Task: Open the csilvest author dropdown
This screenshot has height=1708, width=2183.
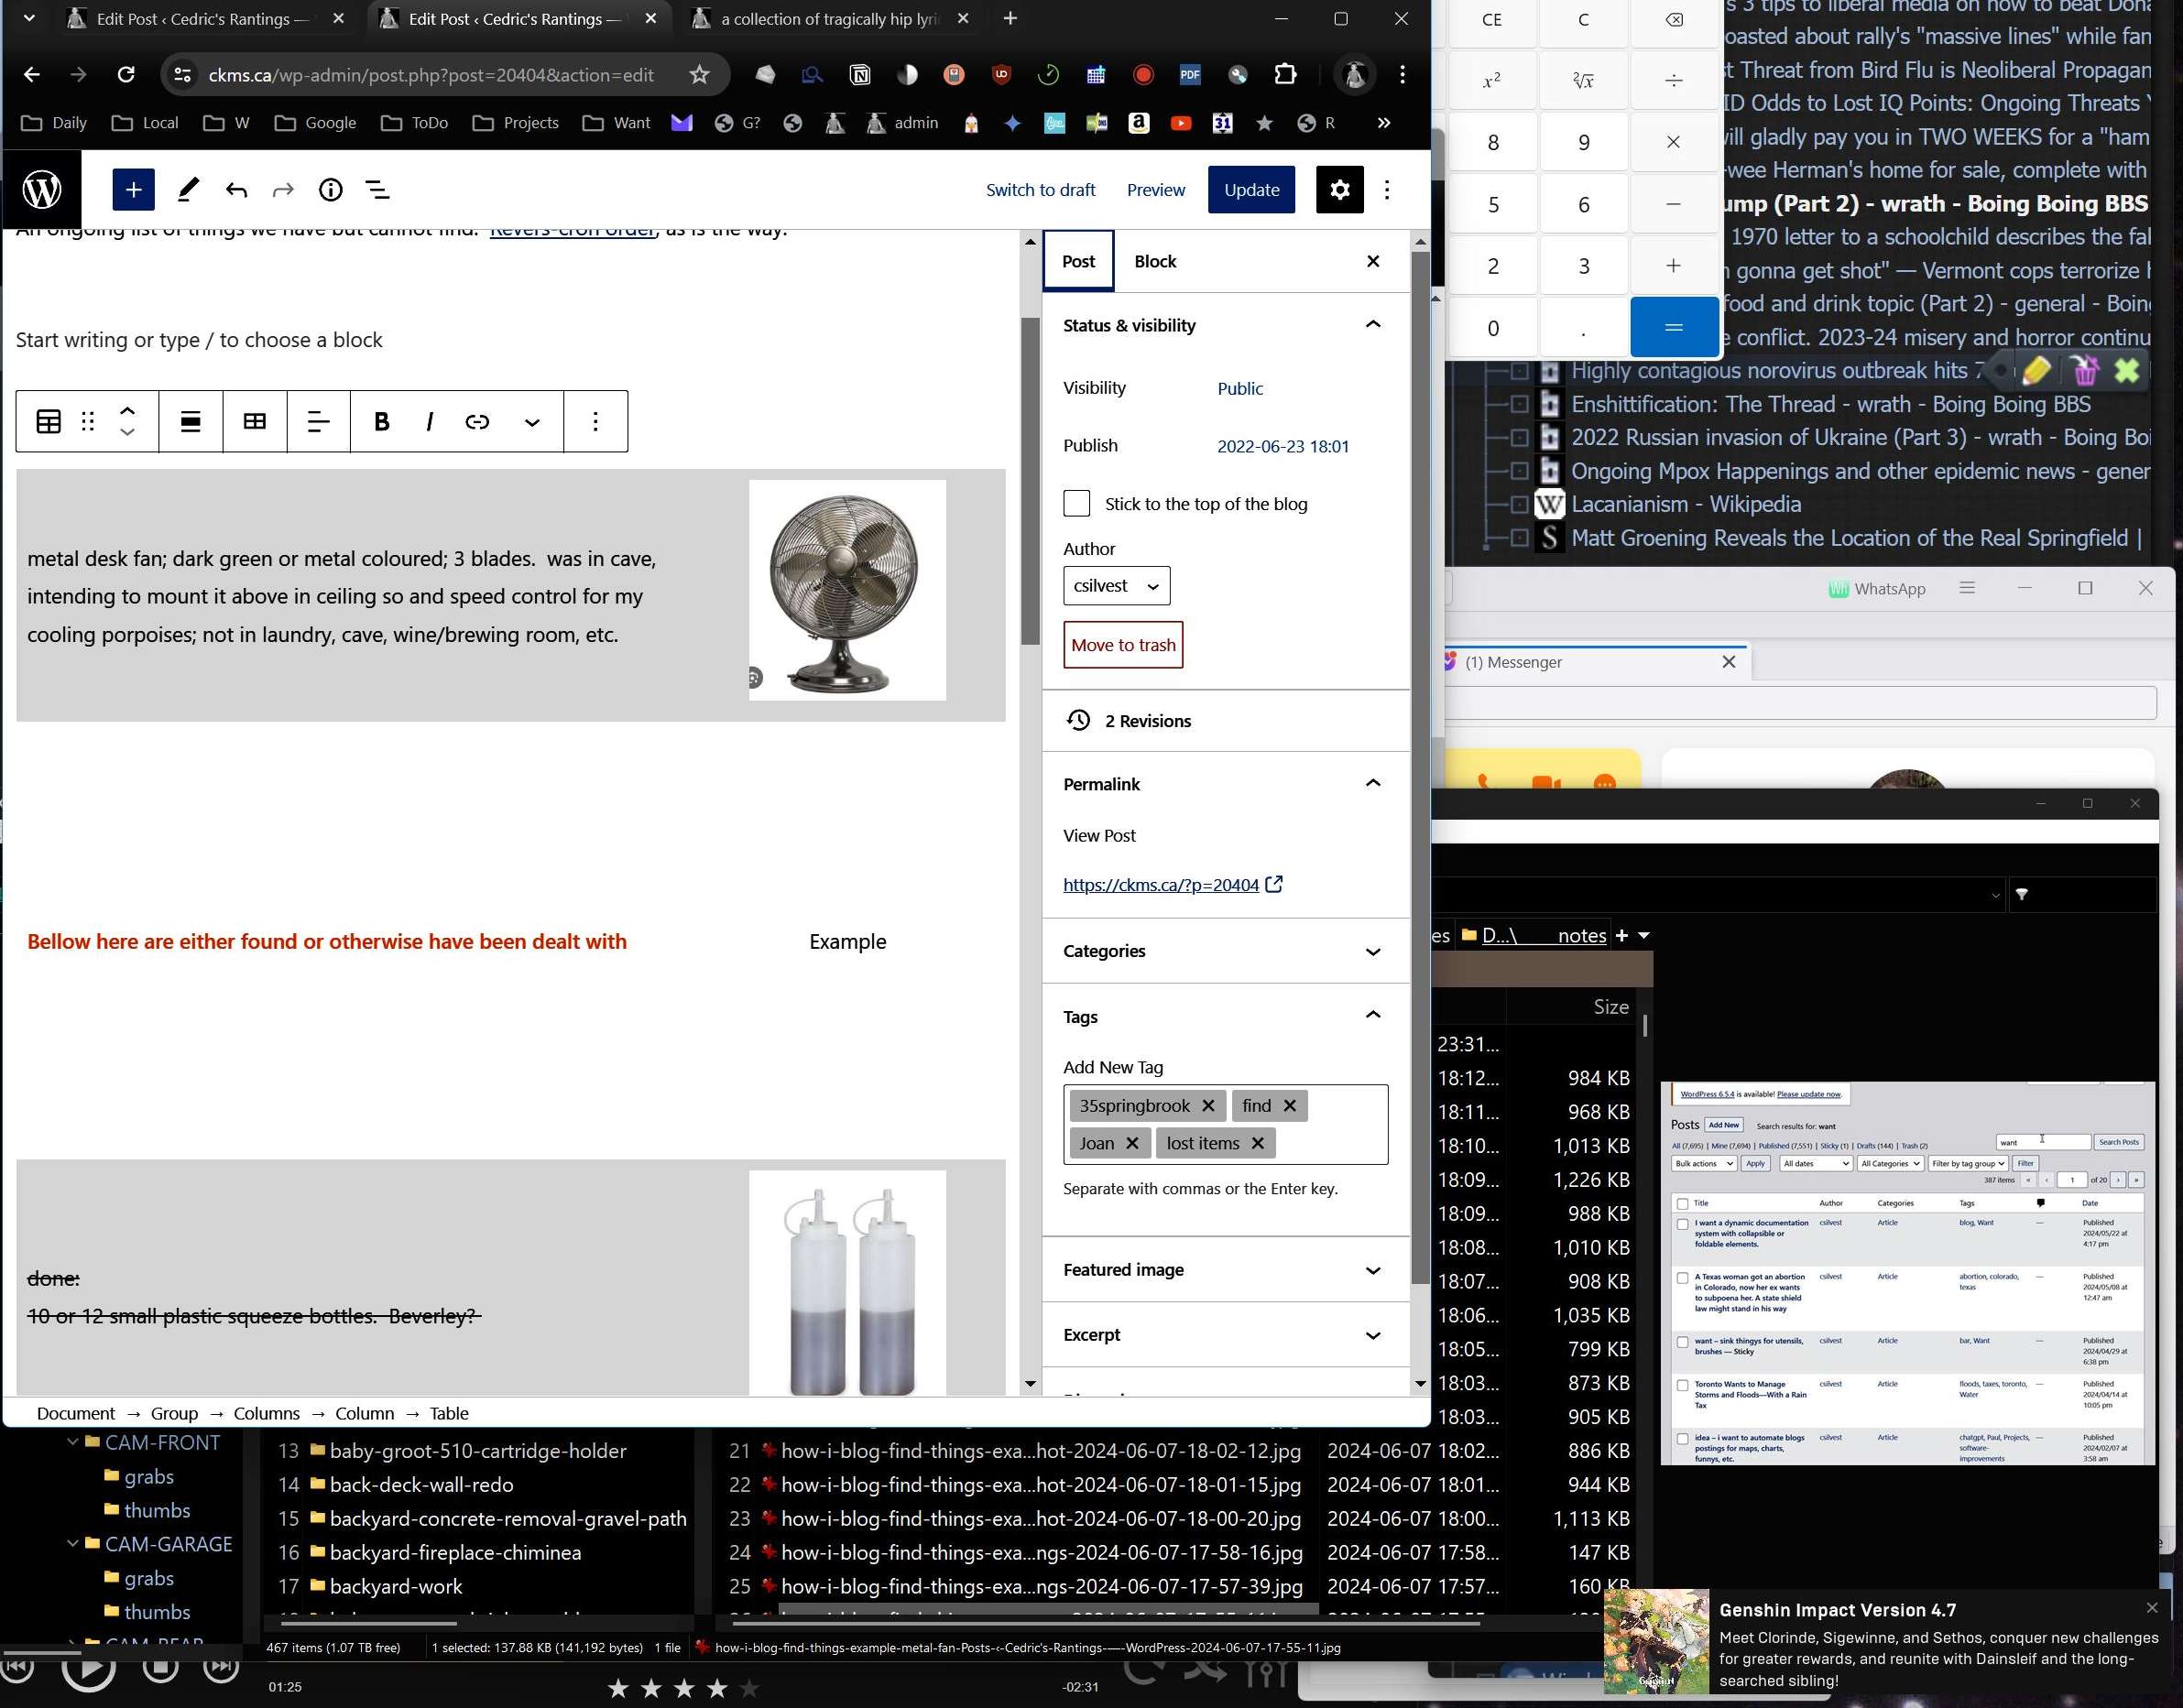Action: (x=1116, y=586)
